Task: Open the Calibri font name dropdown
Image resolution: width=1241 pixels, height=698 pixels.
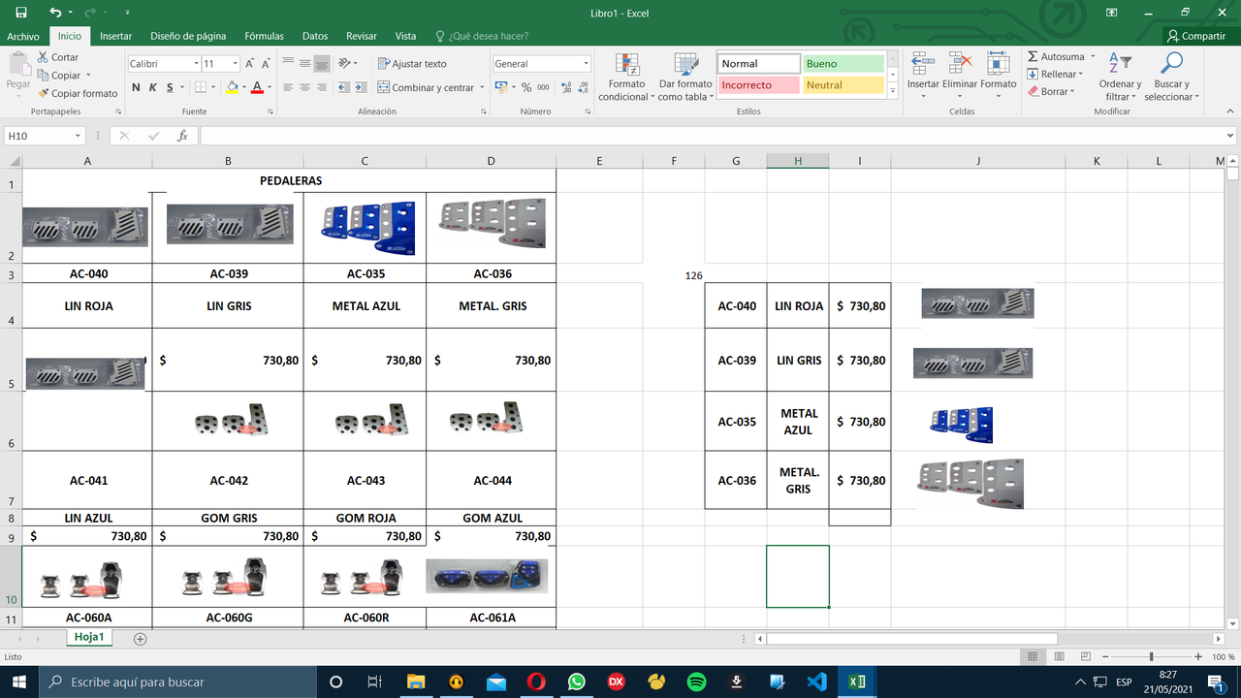Action: tap(195, 63)
